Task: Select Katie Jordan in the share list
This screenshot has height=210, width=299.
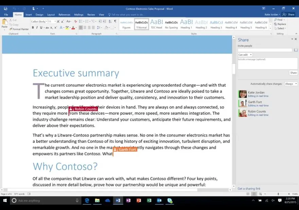Action: point(267,94)
